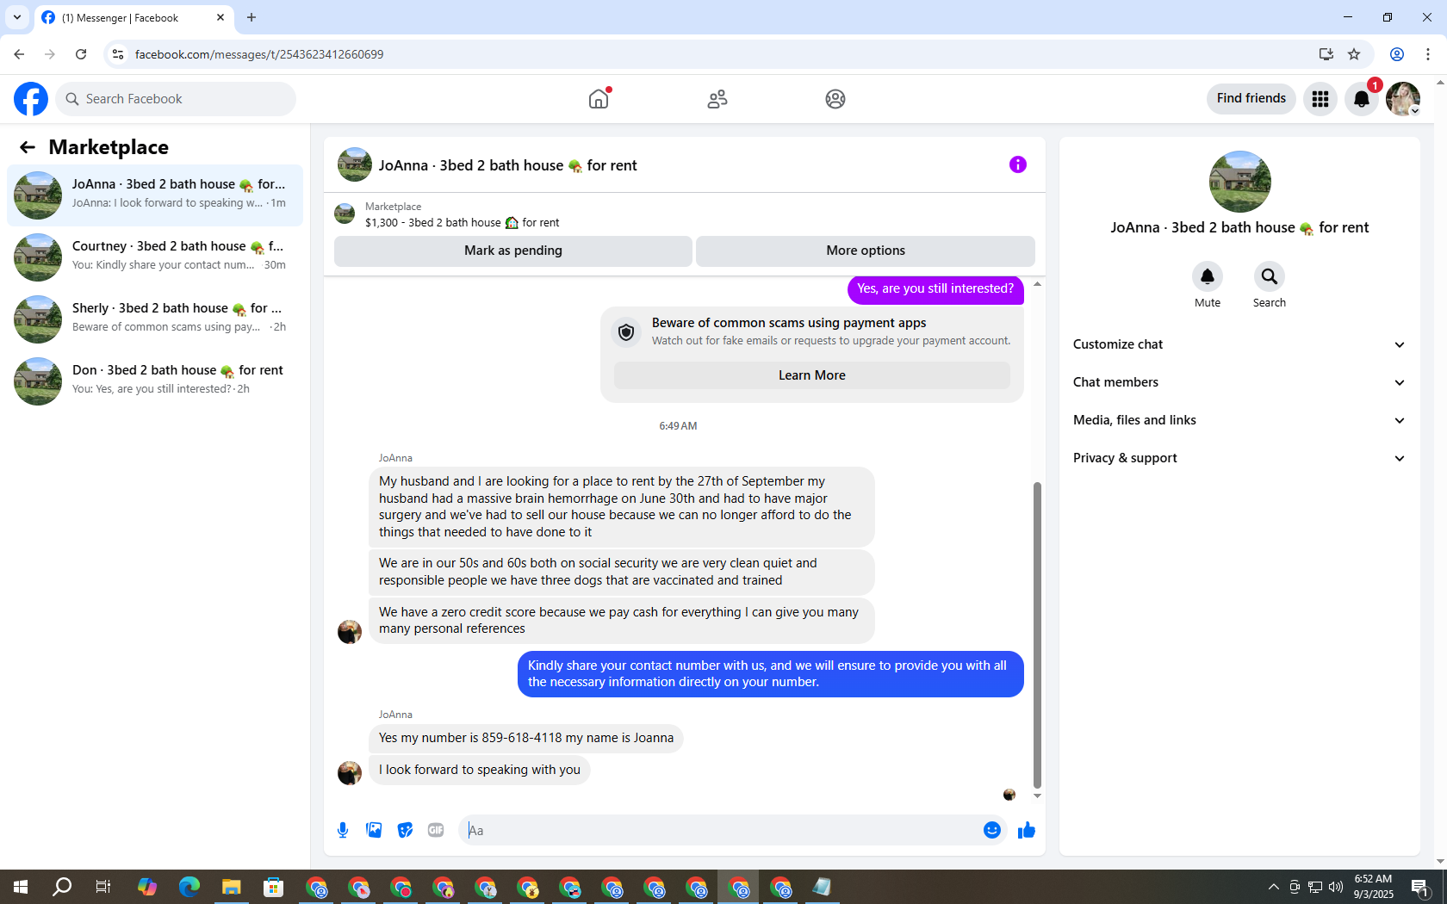The width and height of the screenshot is (1447, 904).
Task: Open File Explorer from taskbar
Action: pos(231,887)
